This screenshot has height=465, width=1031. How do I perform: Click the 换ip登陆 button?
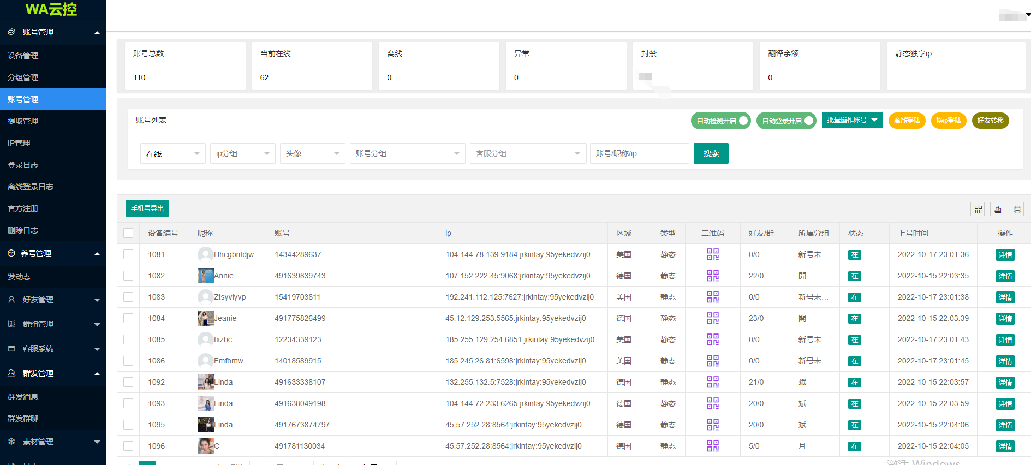949,121
